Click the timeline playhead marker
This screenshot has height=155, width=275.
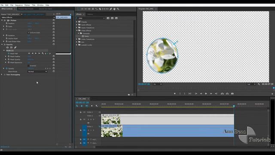click(x=234, y=106)
